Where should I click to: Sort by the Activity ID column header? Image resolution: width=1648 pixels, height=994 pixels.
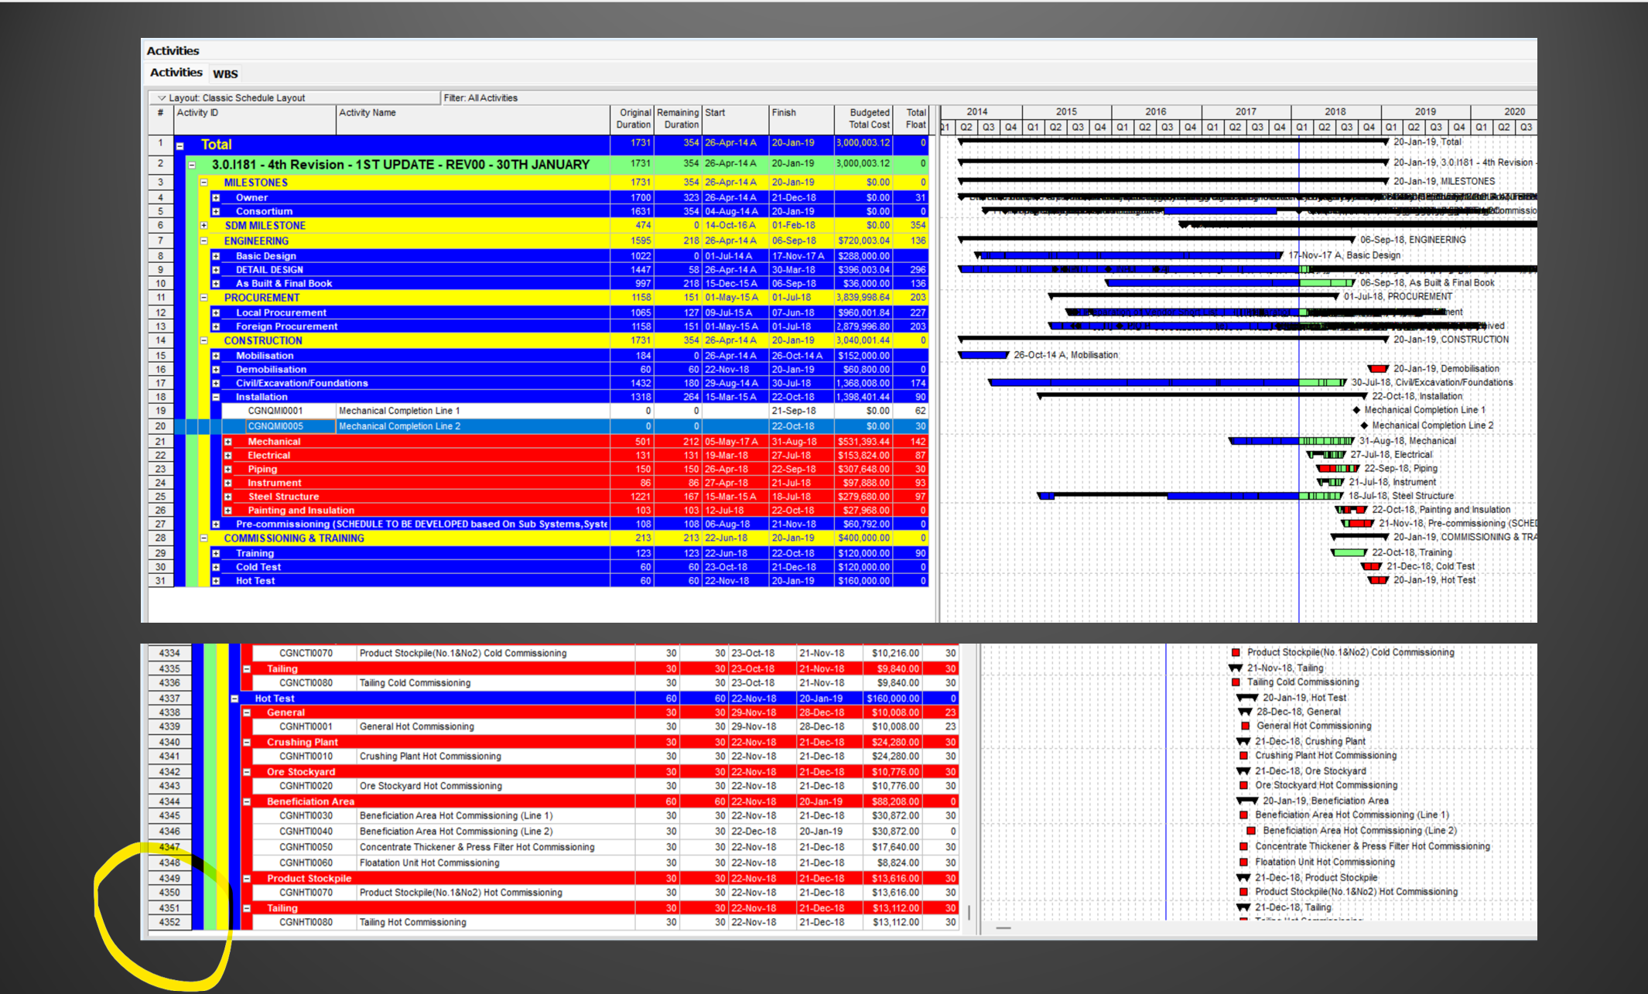[255, 119]
